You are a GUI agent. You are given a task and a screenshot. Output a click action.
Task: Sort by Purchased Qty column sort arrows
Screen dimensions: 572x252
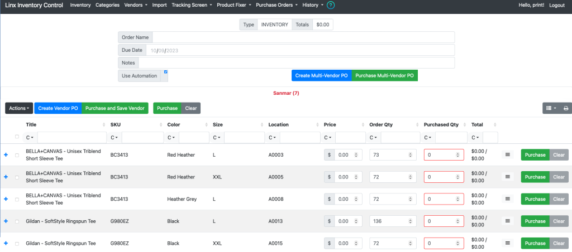[465, 124]
